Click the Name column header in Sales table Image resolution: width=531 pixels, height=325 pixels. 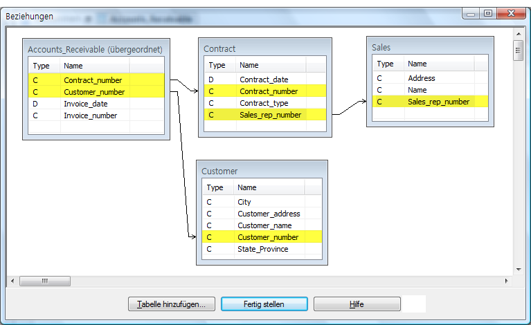417,64
